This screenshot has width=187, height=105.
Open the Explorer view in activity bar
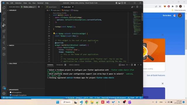pyautogui.click(x=4, y=8)
